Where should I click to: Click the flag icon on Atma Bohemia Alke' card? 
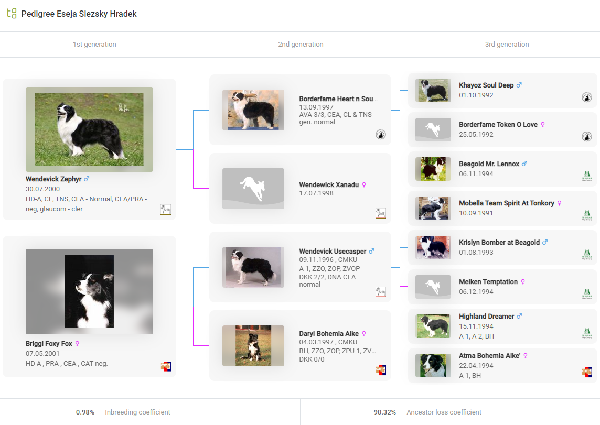click(x=586, y=372)
